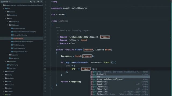Viewport: 172px width, 96px height.
Task: Expand the Requests folder arrow
Action: (7, 55)
